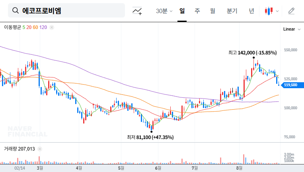304x172 pixels.
Task: Click the 3.00m volume axis label
Action: click(x=289, y=155)
